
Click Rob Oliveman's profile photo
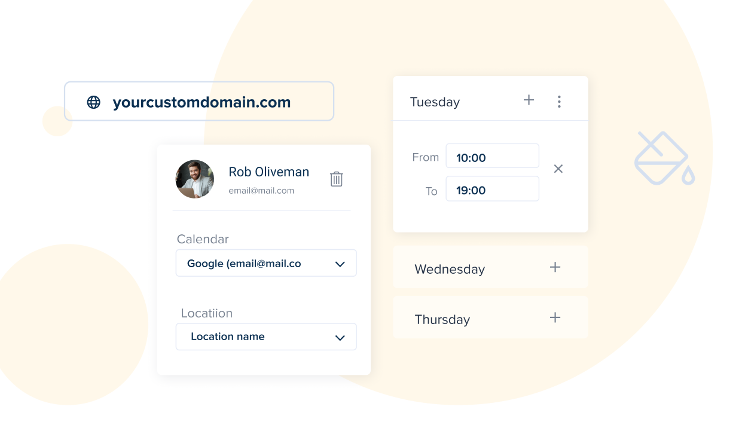[195, 179]
